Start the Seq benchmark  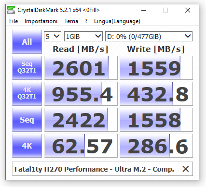coord(27,120)
